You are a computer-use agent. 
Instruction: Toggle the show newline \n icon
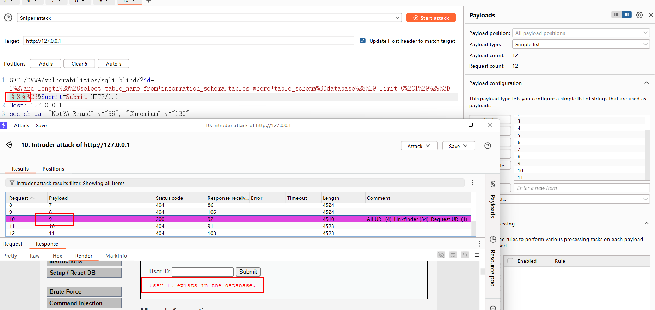point(465,255)
